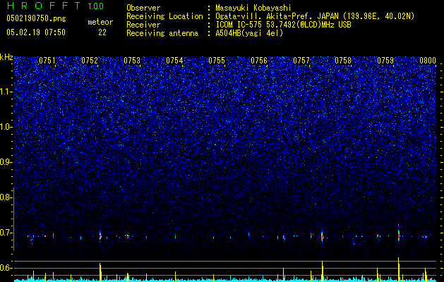Click the 0753 time marker
This screenshot has width=444, height=282.
tap(132, 61)
